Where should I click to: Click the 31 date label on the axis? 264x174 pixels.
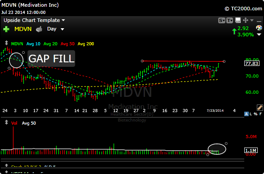(x=56, y=111)
